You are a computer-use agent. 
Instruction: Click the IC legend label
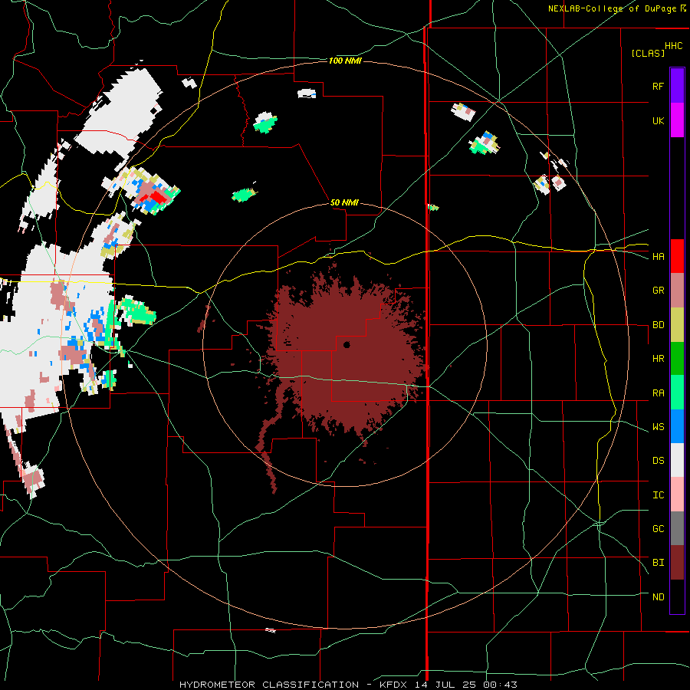[x=658, y=495]
